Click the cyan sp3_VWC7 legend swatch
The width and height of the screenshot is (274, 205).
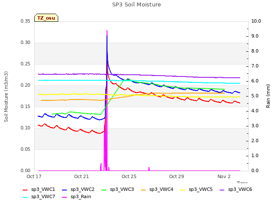coord(25,197)
